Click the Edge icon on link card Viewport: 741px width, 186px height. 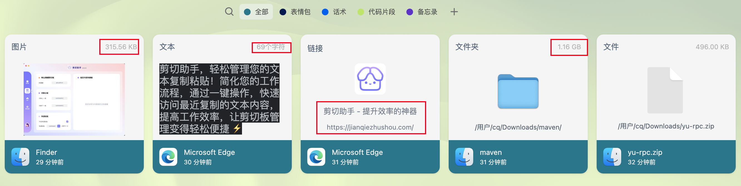point(316,157)
